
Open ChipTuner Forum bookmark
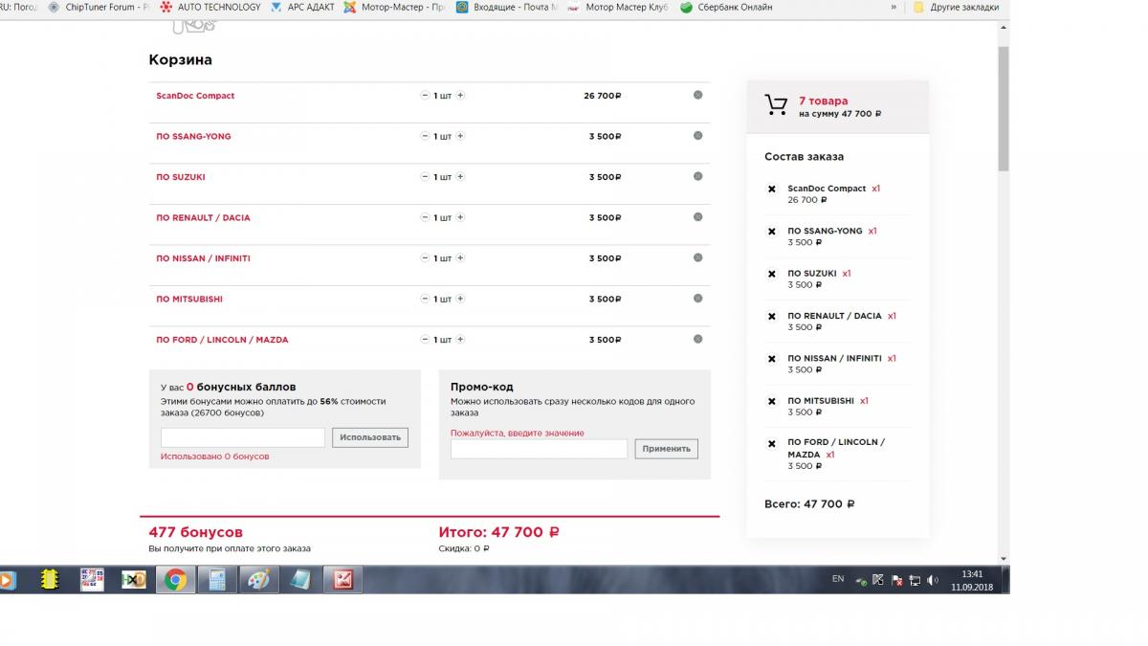coord(99,7)
